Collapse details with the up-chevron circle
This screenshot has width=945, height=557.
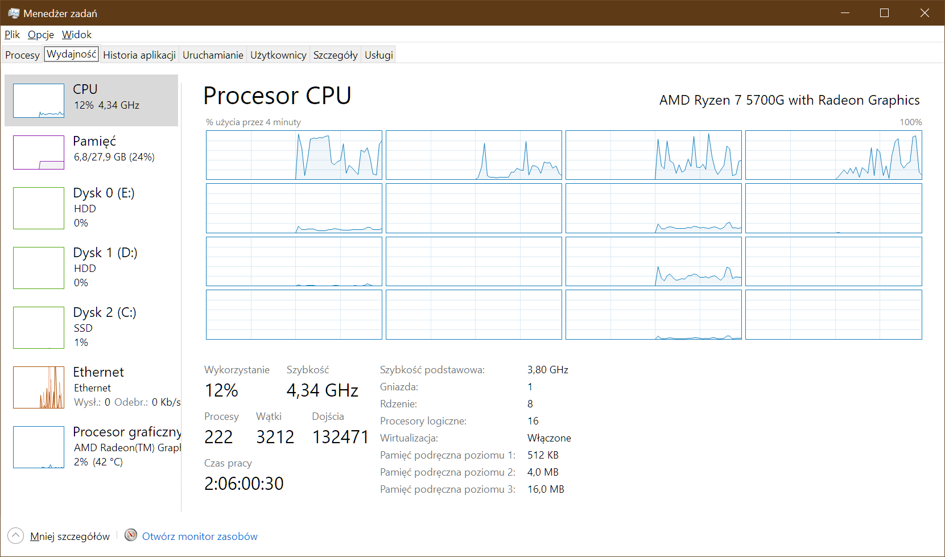(x=16, y=536)
